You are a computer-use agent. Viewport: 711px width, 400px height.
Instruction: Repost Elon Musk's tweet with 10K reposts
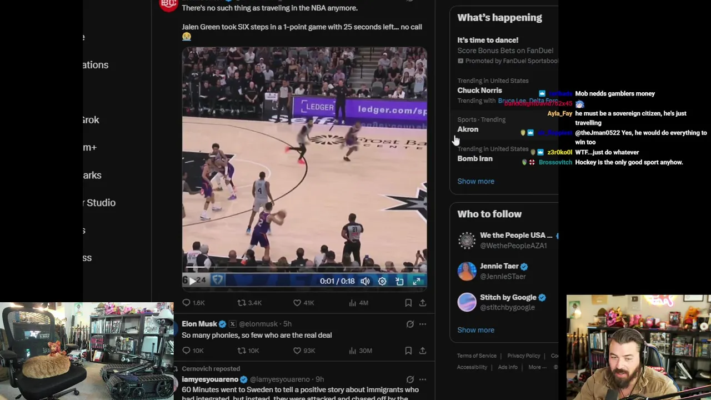click(248, 351)
